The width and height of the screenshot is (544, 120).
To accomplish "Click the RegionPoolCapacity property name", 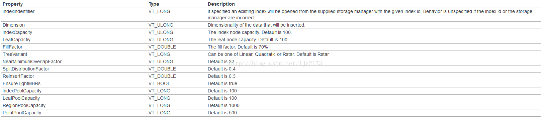I will coord(24,105).
